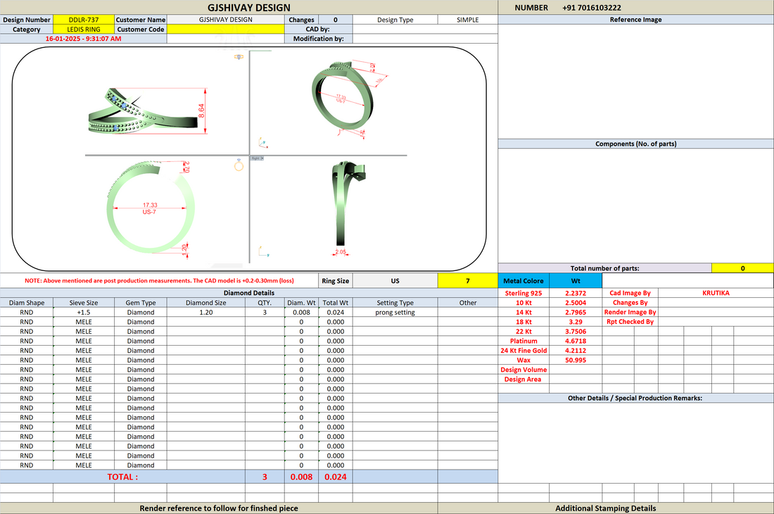Select the front-view ring with US-7 measurement
This screenshot has width=774, height=514.
tap(151, 207)
